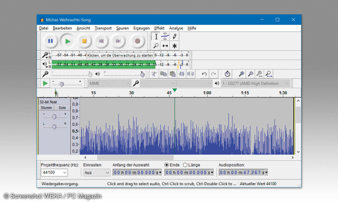Open the Erzeugen menu
Viewport: 338px width, 202px height.
[x=141, y=28]
